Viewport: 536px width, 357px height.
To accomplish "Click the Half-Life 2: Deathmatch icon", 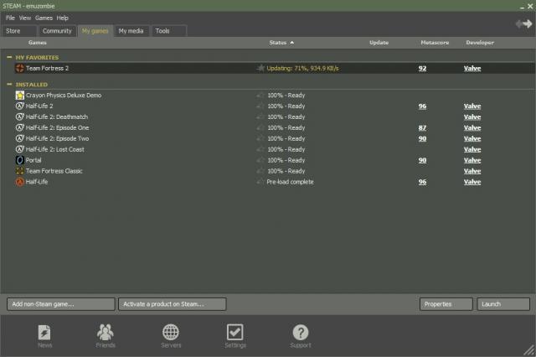I will tap(20, 117).
